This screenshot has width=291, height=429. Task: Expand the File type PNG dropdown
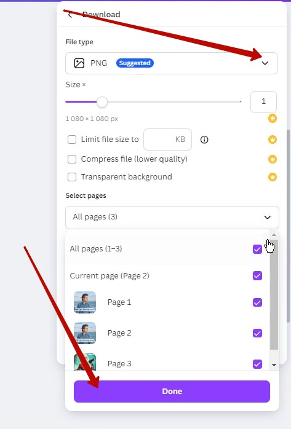coord(172,63)
